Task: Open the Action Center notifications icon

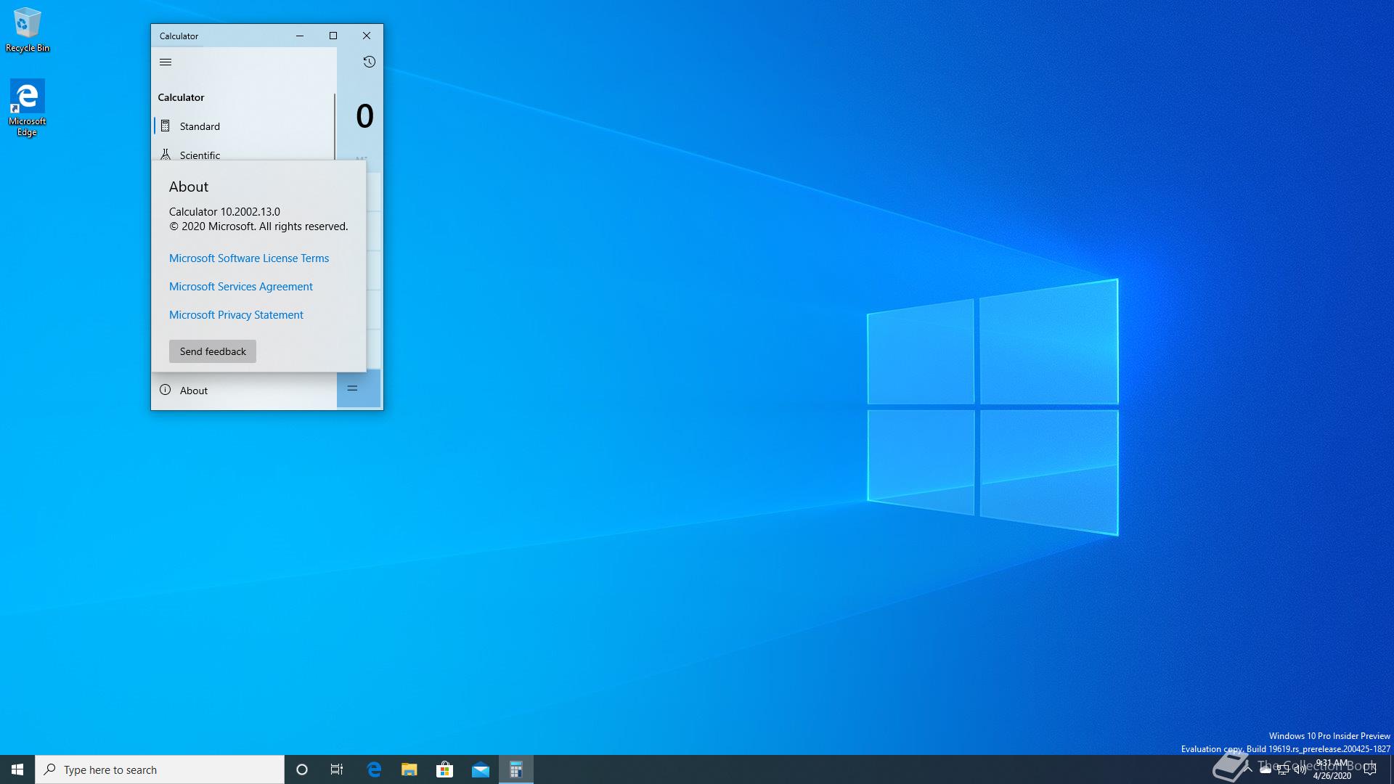Action: 1370,769
